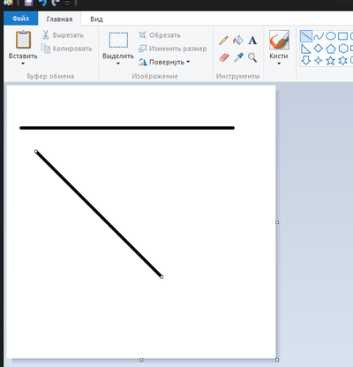This screenshot has height=367, width=353.
Task: Click the Изменить размер button
Action: [x=173, y=49]
